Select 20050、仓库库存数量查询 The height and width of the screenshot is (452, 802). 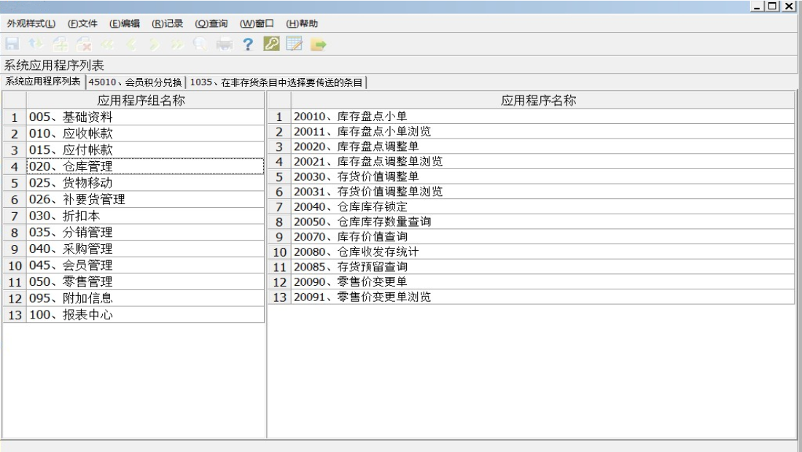pyautogui.click(x=542, y=222)
